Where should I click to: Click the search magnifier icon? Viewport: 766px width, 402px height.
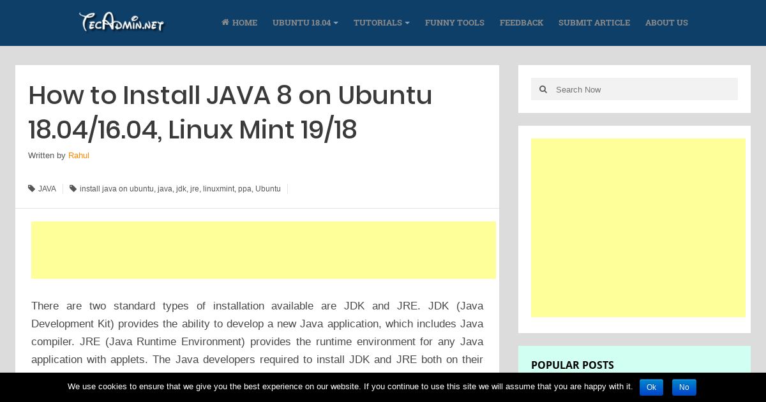tap(543, 89)
